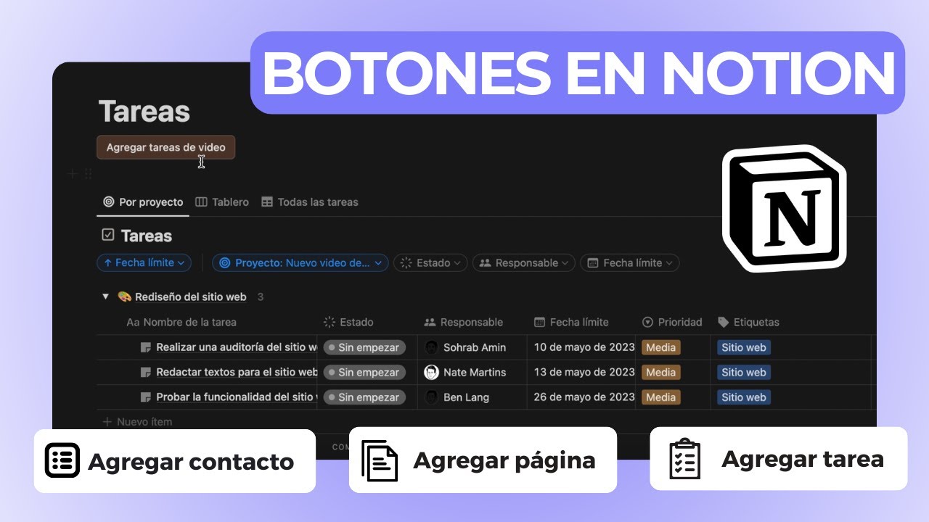Open the Estado filter dropdown
This screenshot has height=522, width=929.
click(x=431, y=263)
